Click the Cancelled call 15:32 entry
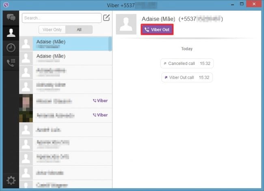Viewport: 264px width, 191px height. [187, 63]
